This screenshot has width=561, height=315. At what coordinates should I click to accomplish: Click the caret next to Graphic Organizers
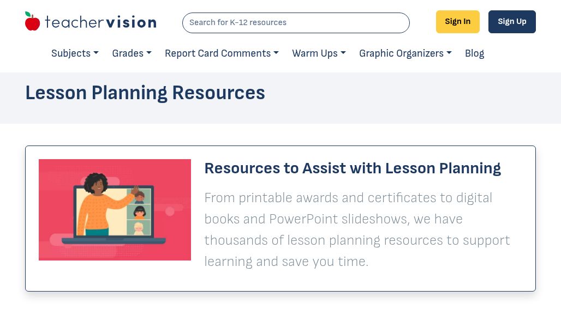[449, 53]
